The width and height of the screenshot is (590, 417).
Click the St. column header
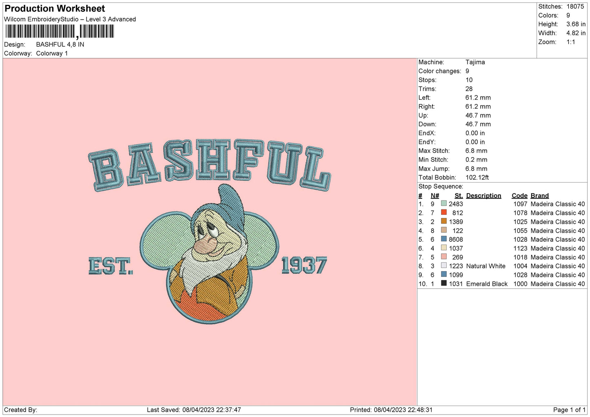[459, 196]
